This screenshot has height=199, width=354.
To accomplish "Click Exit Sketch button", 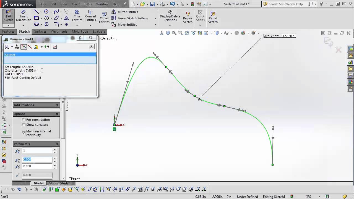I will click(8, 16).
